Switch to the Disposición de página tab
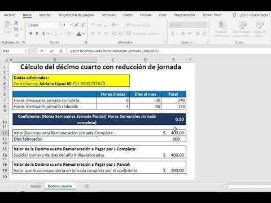271x203 pixels. pyautogui.click(x=76, y=15)
